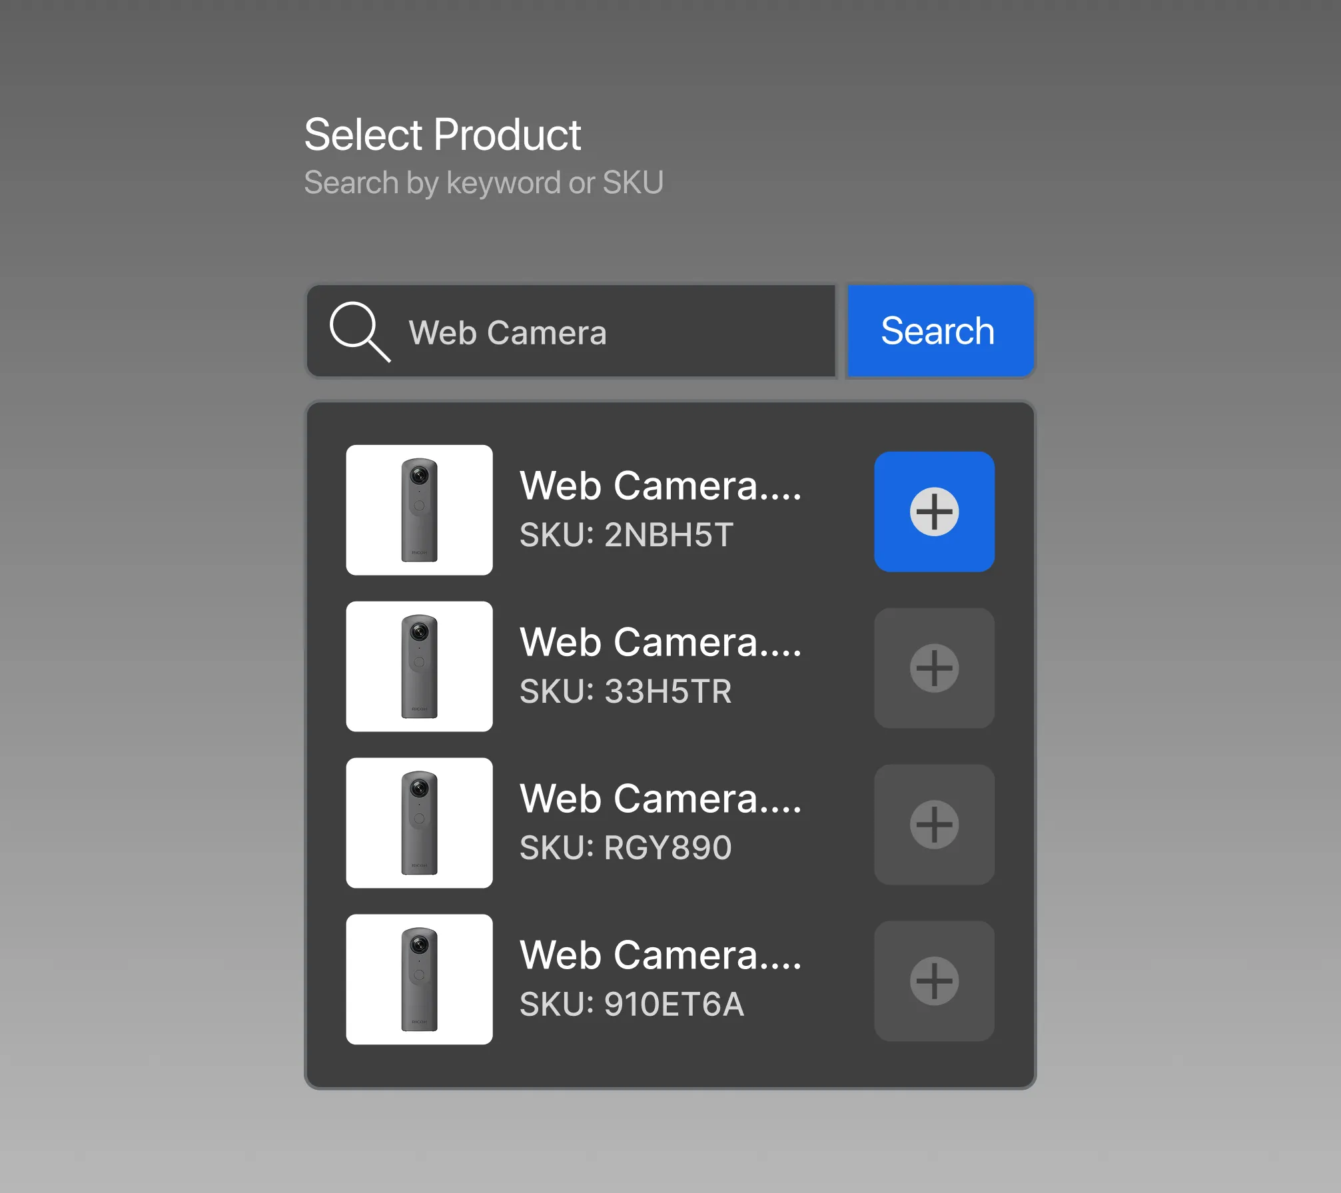Open thumbnail of camera SKU RGY890

[420, 823]
